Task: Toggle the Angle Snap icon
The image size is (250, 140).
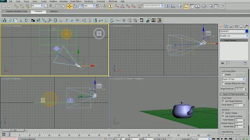Action: 122,6
